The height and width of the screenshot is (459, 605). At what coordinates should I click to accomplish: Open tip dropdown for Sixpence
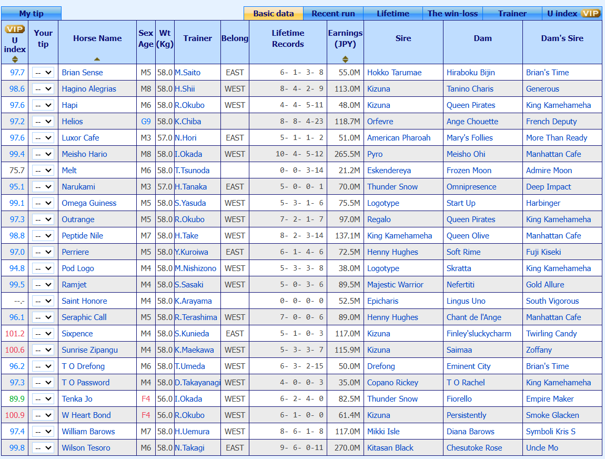tap(43, 334)
